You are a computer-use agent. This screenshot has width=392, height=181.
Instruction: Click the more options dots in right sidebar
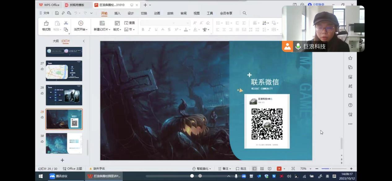350,124
